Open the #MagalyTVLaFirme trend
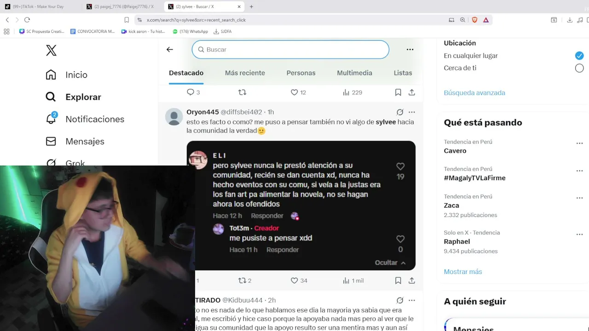 point(474,178)
